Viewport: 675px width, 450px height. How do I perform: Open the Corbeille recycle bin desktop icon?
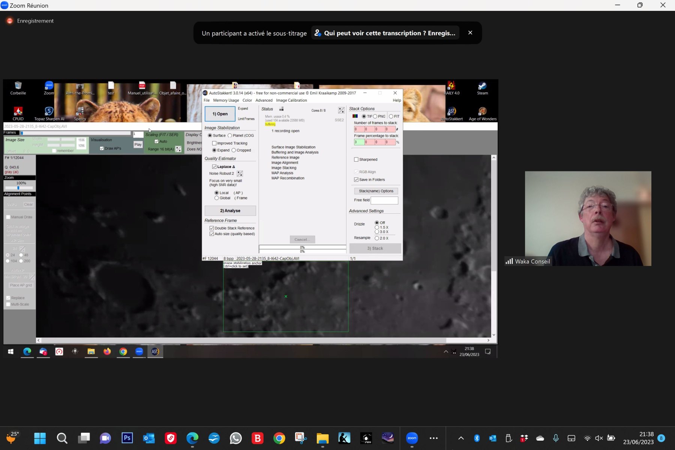point(18,88)
